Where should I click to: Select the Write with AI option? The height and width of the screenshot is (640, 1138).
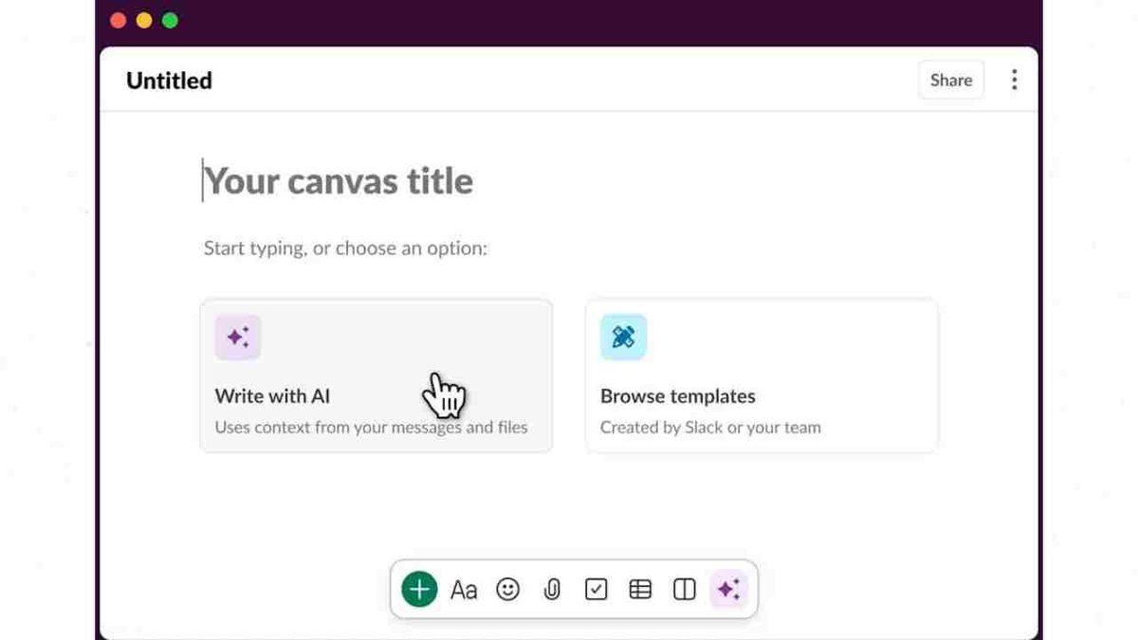click(376, 375)
